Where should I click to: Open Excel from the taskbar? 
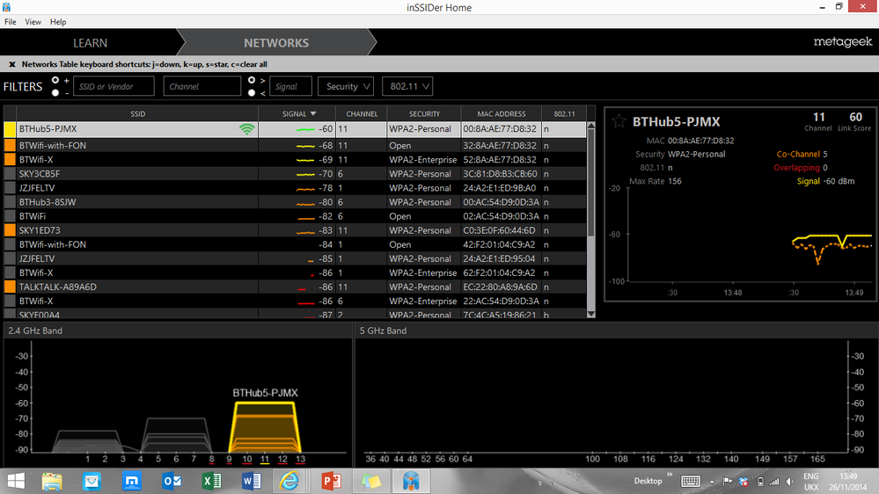(211, 481)
